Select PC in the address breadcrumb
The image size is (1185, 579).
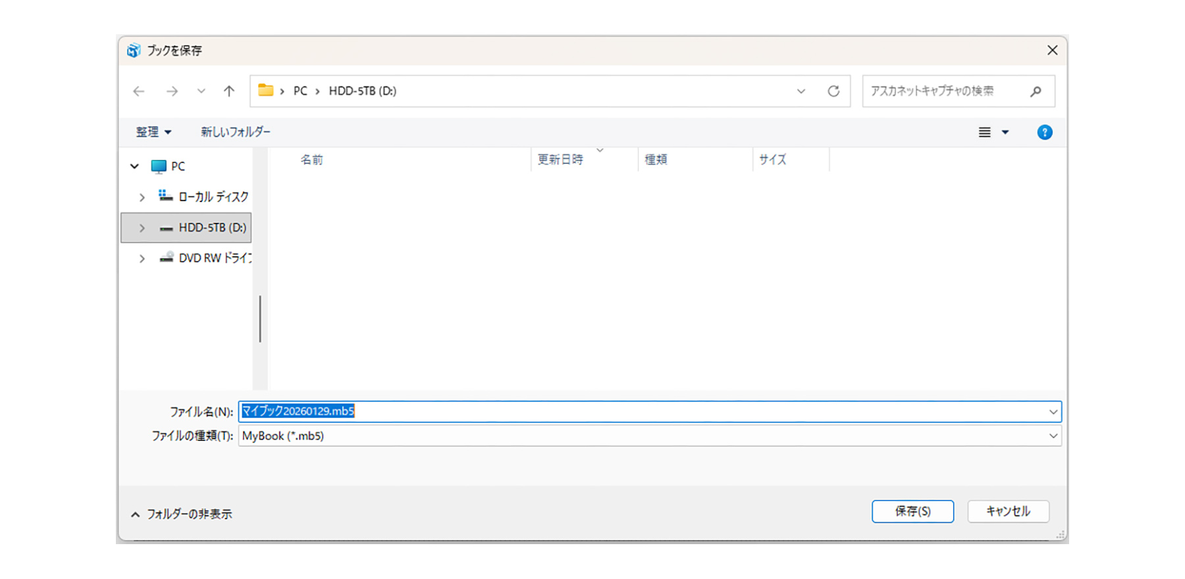[300, 91]
